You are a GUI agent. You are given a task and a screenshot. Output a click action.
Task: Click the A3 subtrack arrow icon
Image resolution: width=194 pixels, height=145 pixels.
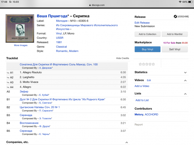[x=8, y=82]
